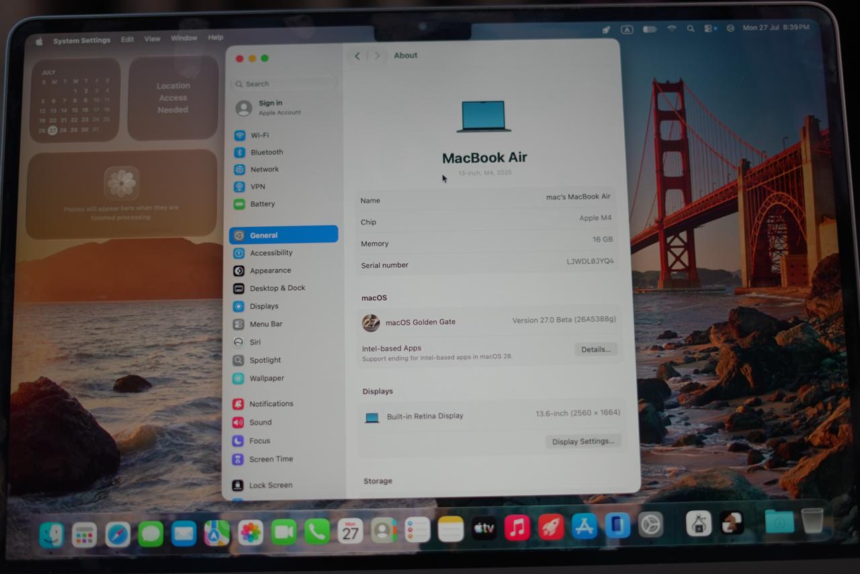
Task: Click the date and time in menu bar
Action: 776,28
